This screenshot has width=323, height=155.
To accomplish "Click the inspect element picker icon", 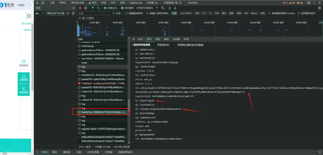I will [x=38, y=3].
